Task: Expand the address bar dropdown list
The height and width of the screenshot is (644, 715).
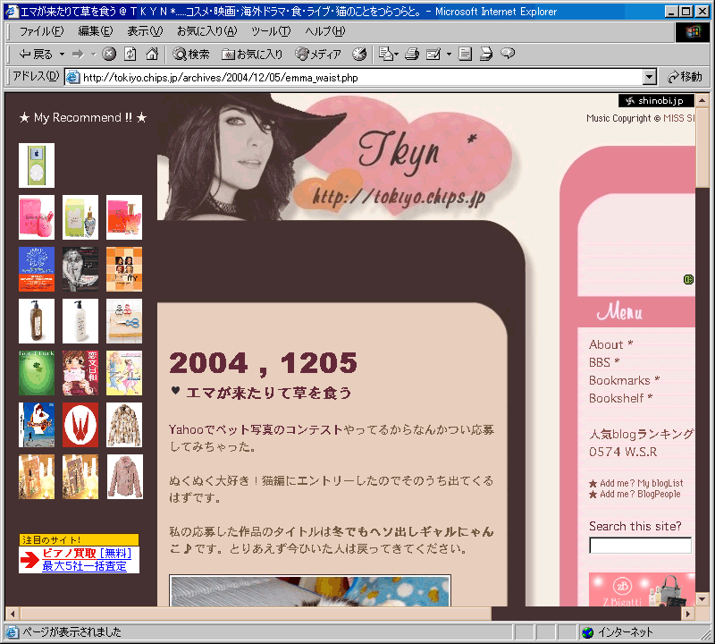Action: coord(650,77)
